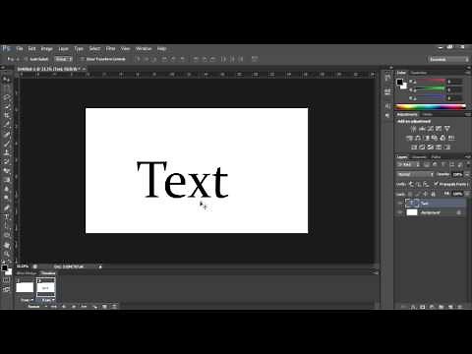Add a Levels adjustment
Screen dimensions: 472x354
click(x=422, y=129)
